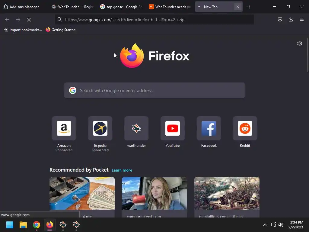The image size is (309, 232).
Task: Go forward one page
Action: [18, 20]
